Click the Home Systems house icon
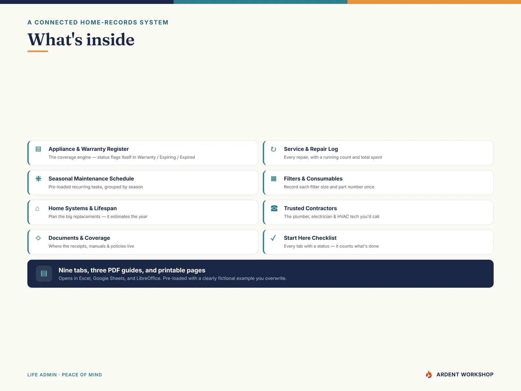521x391 pixels. [x=37, y=209]
